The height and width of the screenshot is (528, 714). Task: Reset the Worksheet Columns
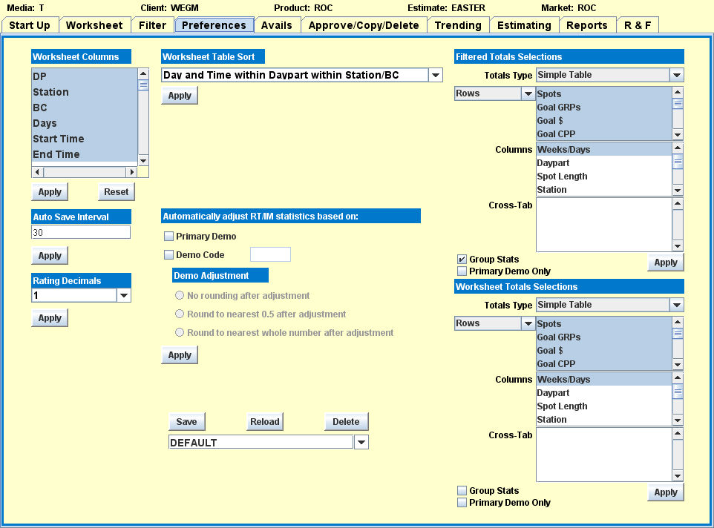116,192
